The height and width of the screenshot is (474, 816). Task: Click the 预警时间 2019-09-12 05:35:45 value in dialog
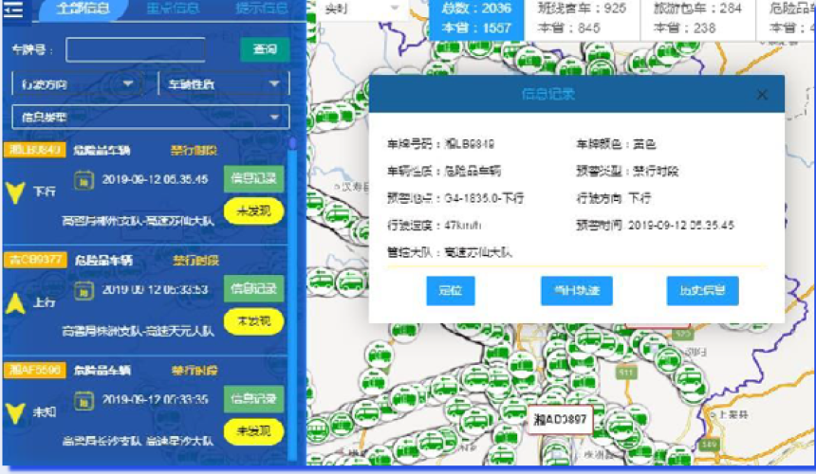point(680,225)
